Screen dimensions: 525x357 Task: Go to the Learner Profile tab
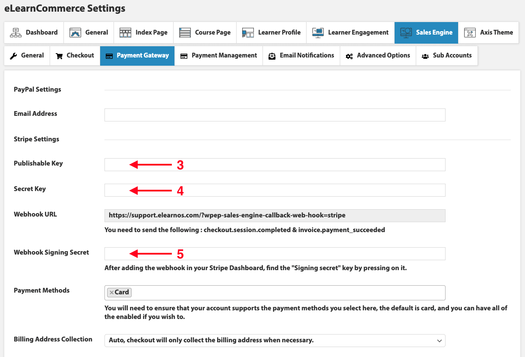[272, 32]
